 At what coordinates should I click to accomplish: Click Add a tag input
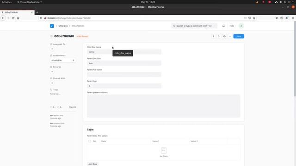(x=55, y=94)
